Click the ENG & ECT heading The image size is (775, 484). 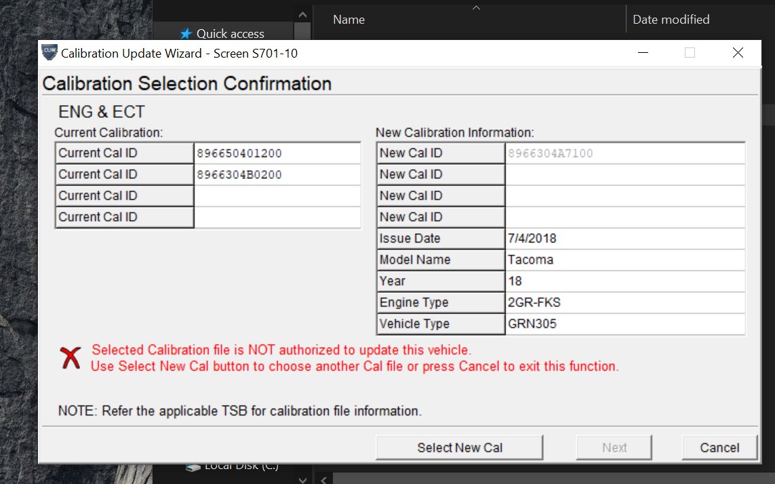click(x=101, y=112)
